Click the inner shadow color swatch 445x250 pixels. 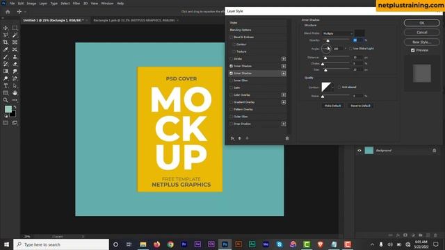359,33
